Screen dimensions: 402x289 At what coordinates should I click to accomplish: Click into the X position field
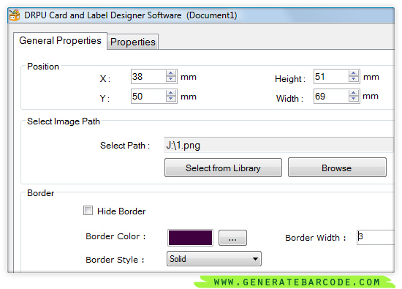pyautogui.click(x=148, y=77)
